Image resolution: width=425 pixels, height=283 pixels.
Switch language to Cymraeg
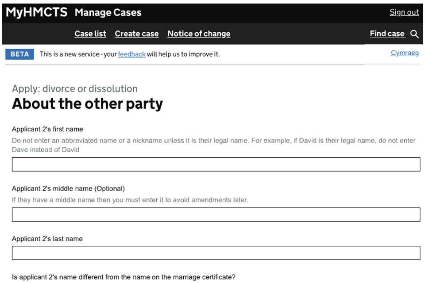(x=405, y=53)
